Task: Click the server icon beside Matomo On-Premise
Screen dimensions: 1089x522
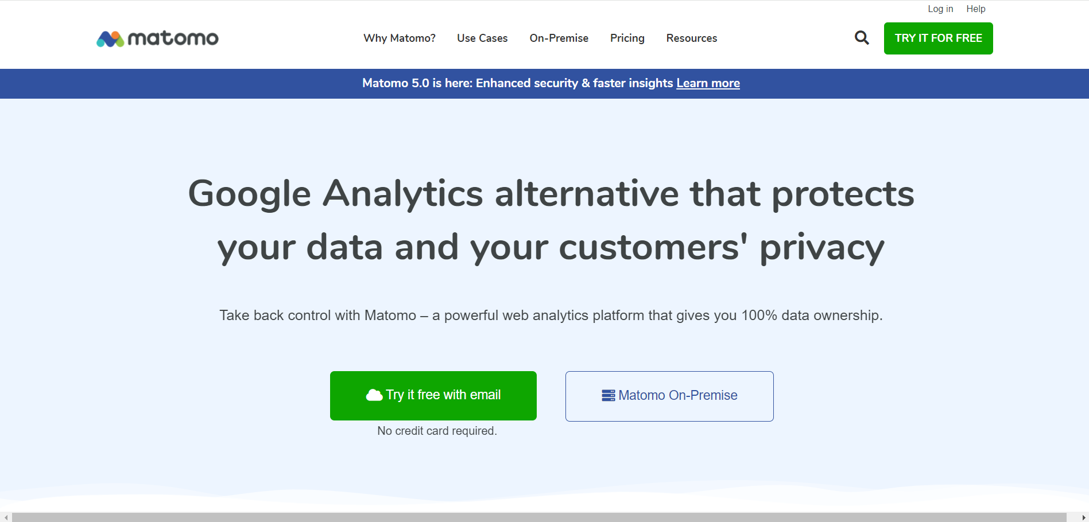Action: [x=609, y=395]
